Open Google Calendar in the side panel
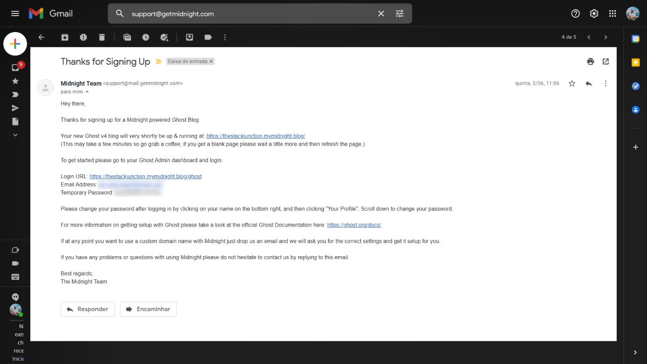The image size is (647, 364). pyautogui.click(x=636, y=39)
